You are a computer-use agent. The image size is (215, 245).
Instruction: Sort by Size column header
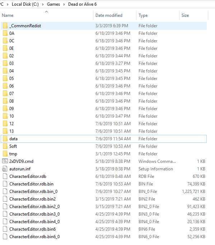[x=185, y=15]
